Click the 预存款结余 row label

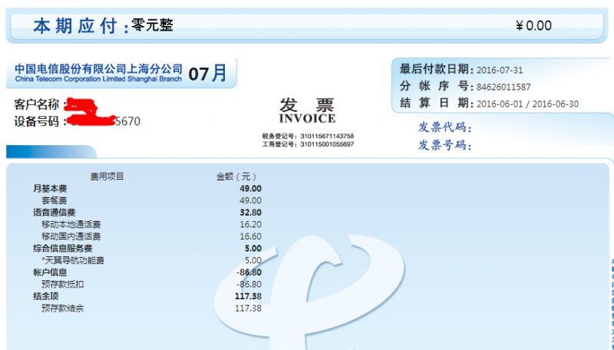tap(63, 309)
